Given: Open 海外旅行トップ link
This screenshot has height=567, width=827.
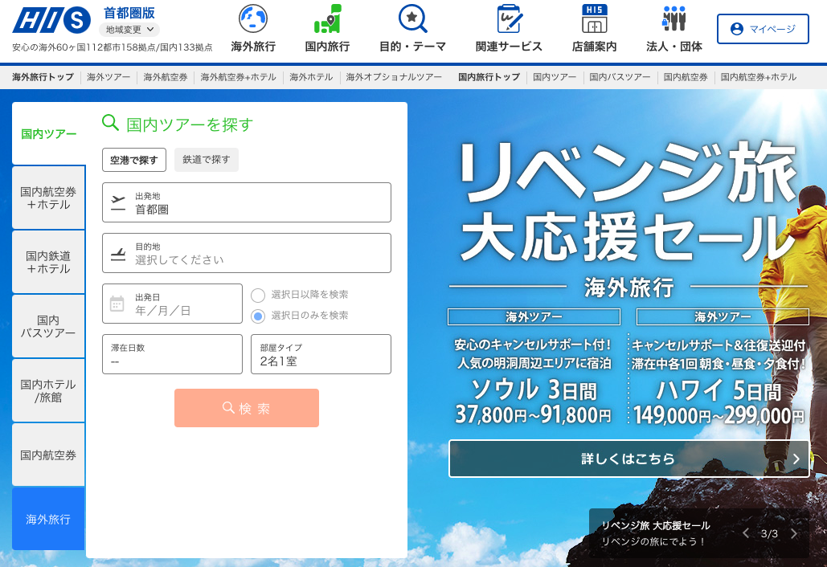Looking at the screenshot, I should (43, 77).
